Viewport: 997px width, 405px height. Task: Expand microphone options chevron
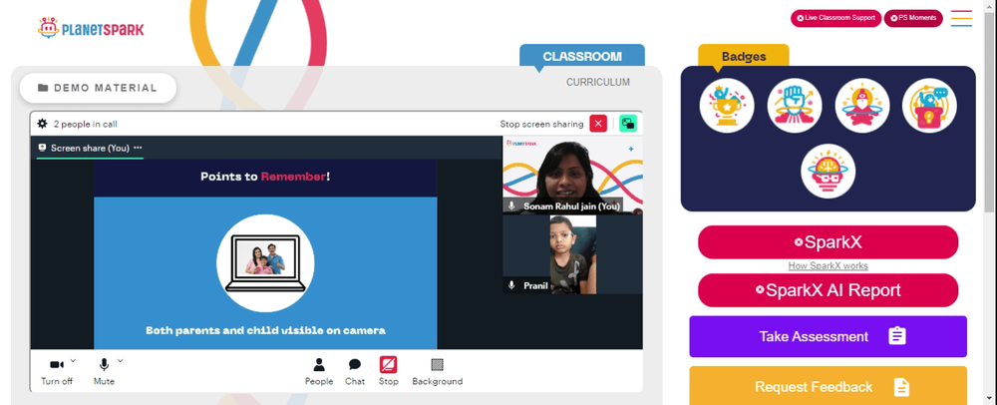[x=121, y=360]
